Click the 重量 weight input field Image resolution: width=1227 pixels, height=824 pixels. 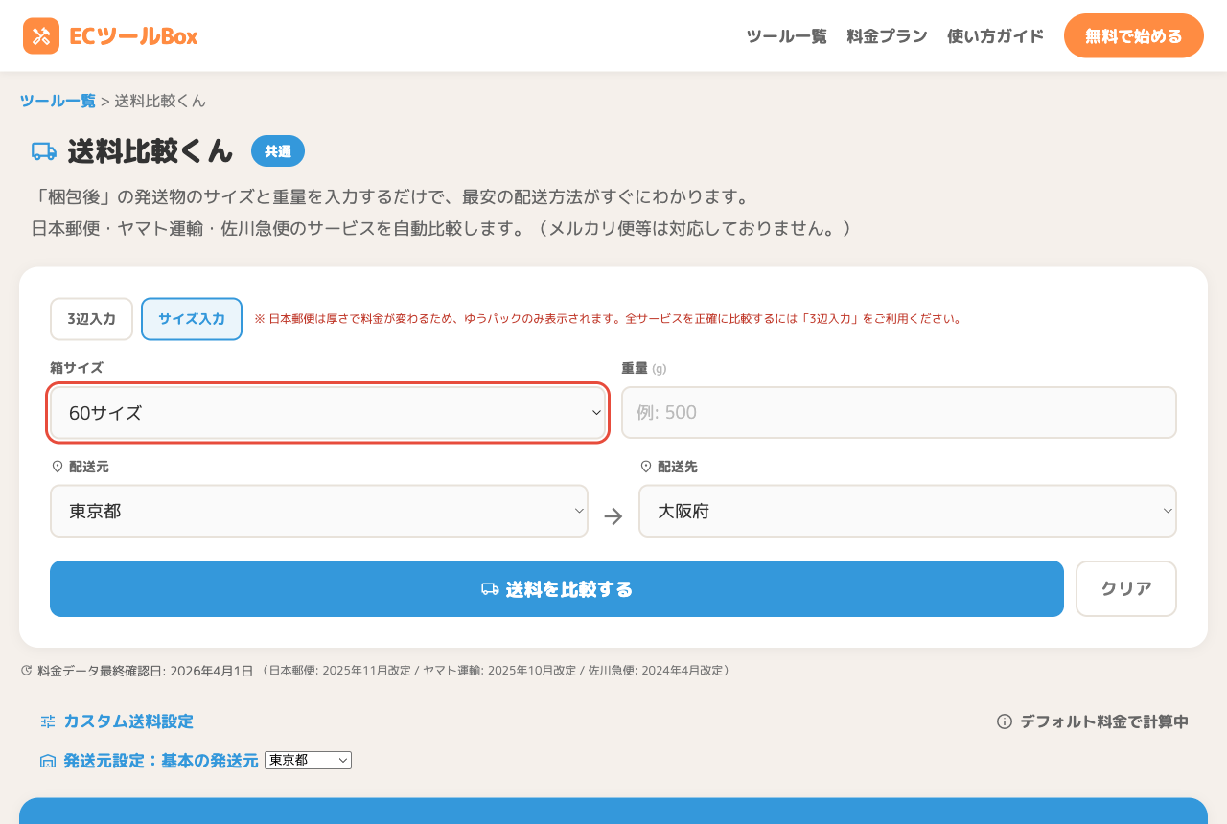[899, 413]
